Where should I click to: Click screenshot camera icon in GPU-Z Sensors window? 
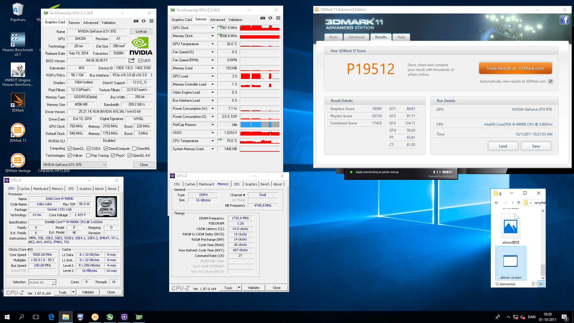coord(262,18)
